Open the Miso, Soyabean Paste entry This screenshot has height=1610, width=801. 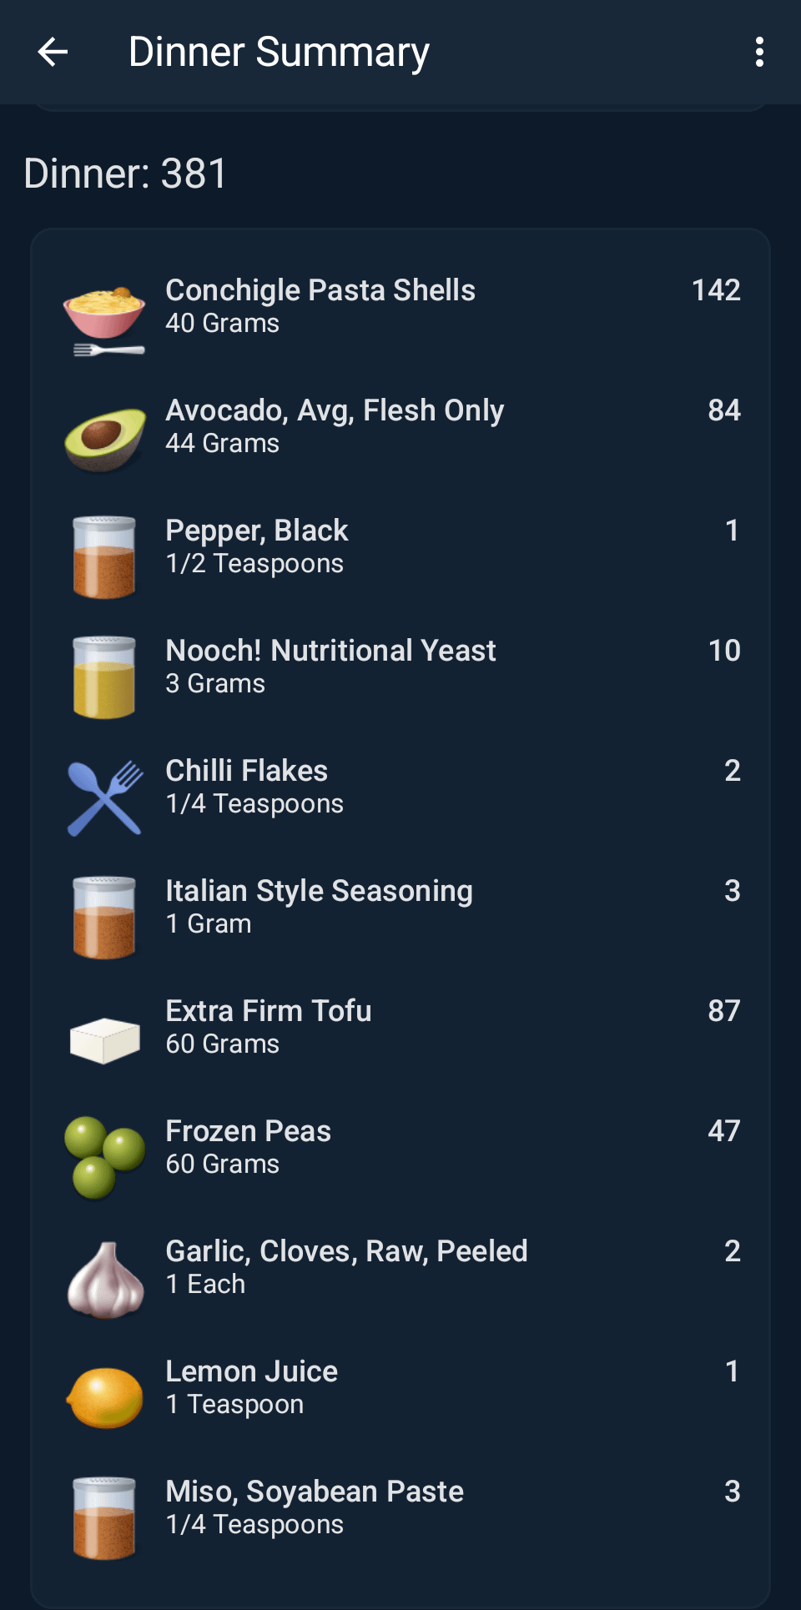315,1507
